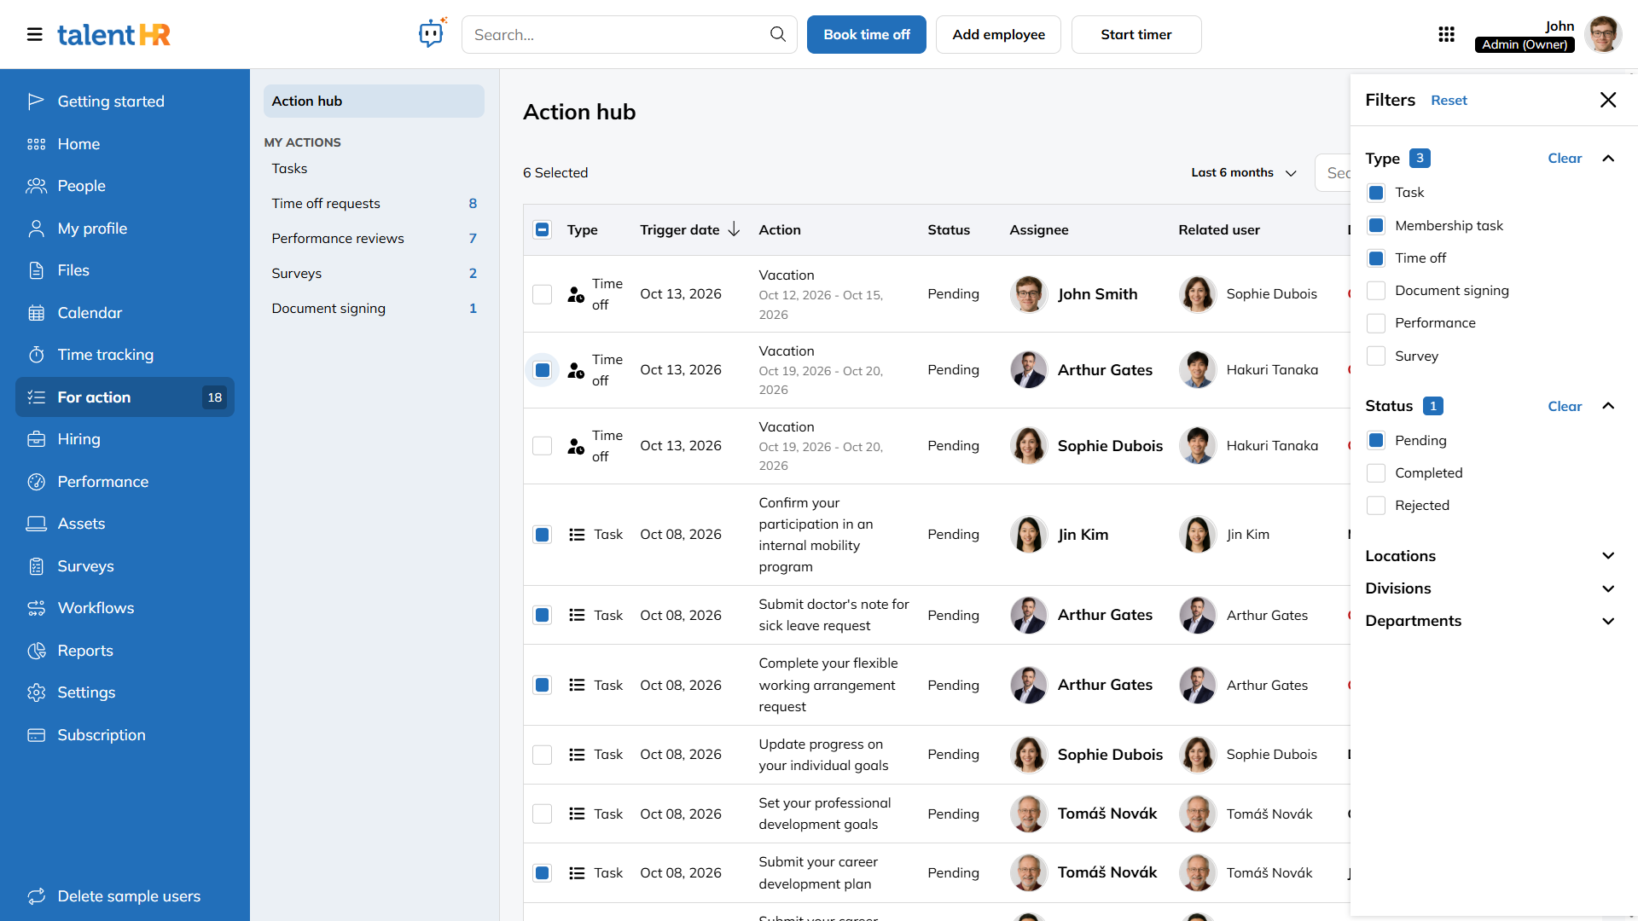The width and height of the screenshot is (1638, 921).
Task: Open the AI assistant chatbot icon
Action: tap(433, 34)
